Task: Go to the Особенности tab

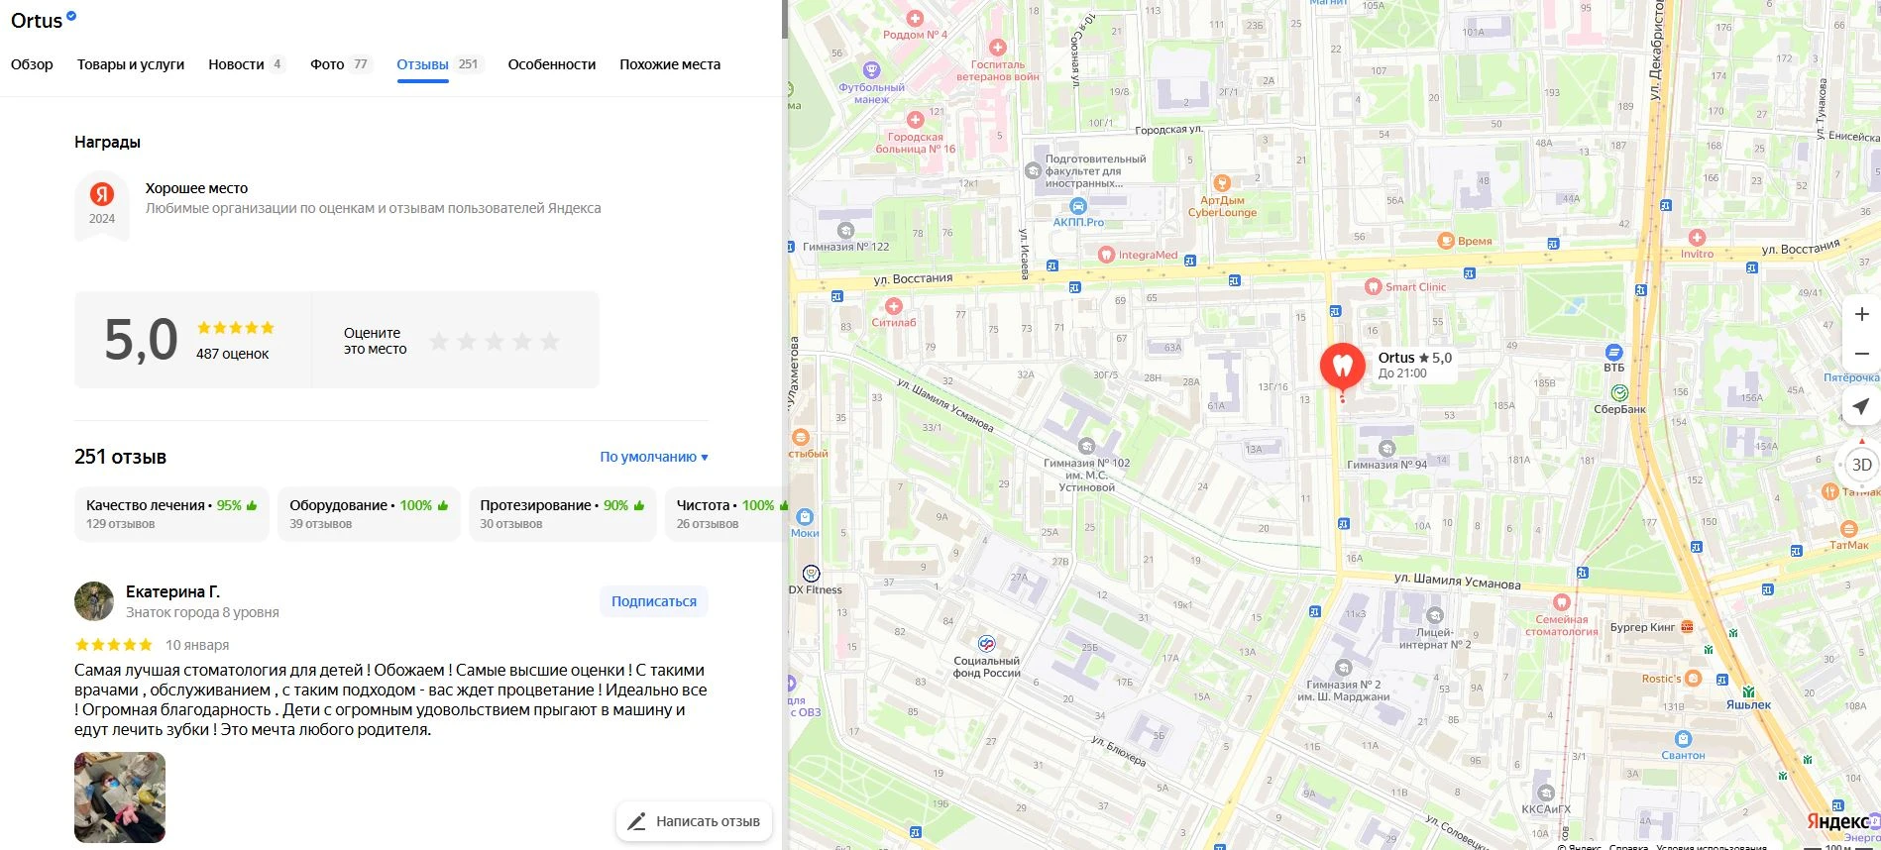Action: click(x=551, y=64)
